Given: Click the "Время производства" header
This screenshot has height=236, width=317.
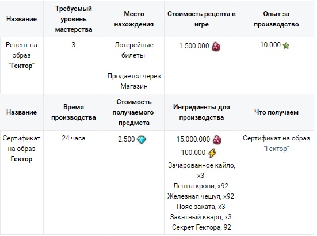Looking at the screenshot, I should pyautogui.click(x=74, y=112).
